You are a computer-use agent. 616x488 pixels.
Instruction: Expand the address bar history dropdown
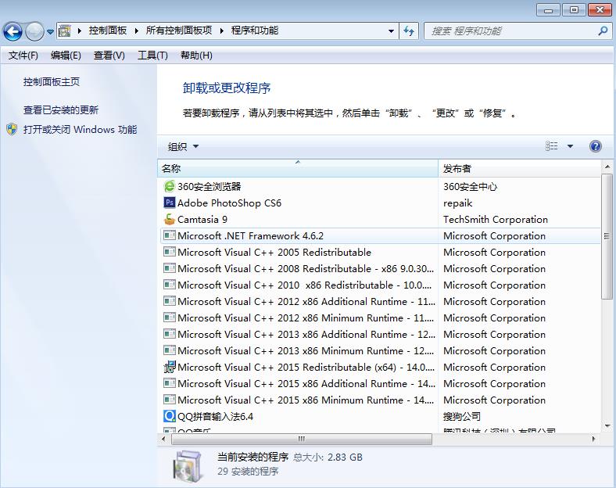coord(391,31)
